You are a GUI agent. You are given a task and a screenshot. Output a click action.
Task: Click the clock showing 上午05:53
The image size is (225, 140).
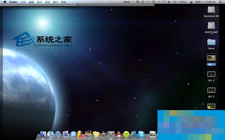tap(205, 2)
